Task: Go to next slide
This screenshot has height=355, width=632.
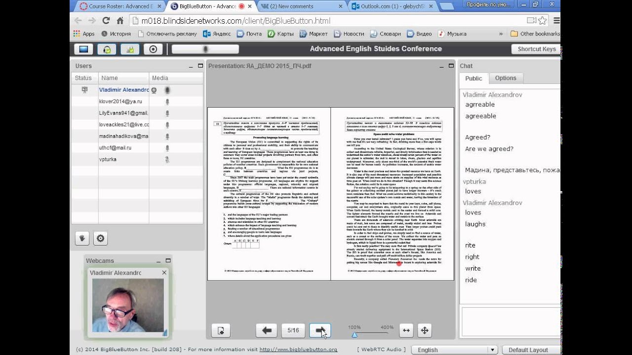Action: [320, 330]
